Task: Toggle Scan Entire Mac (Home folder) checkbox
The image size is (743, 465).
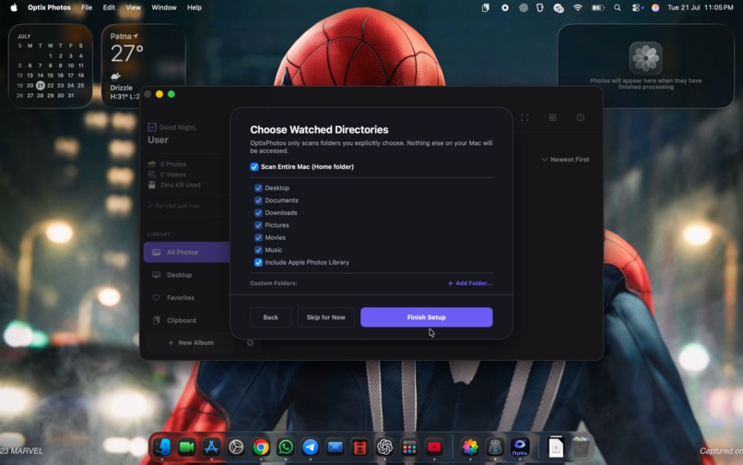Action: tap(254, 167)
